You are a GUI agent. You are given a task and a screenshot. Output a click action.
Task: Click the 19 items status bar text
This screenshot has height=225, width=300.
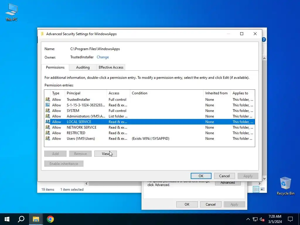point(48,190)
